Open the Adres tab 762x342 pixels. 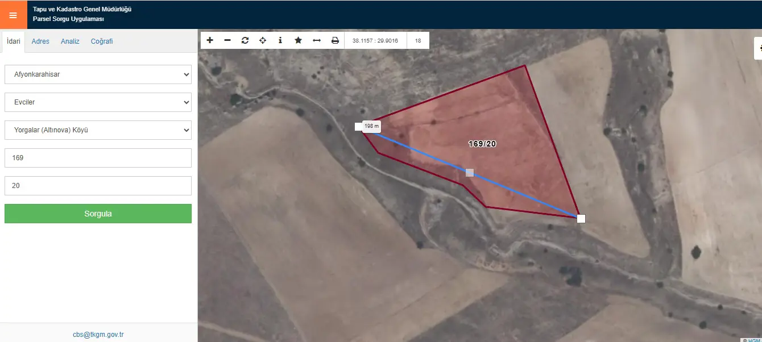40,41
